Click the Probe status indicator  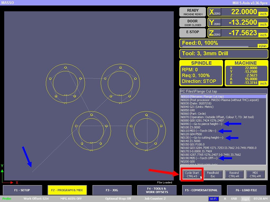coord(7,199)
